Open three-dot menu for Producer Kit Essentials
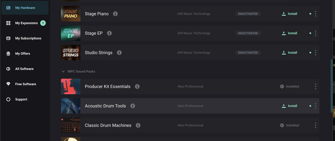 click(316, 87)
